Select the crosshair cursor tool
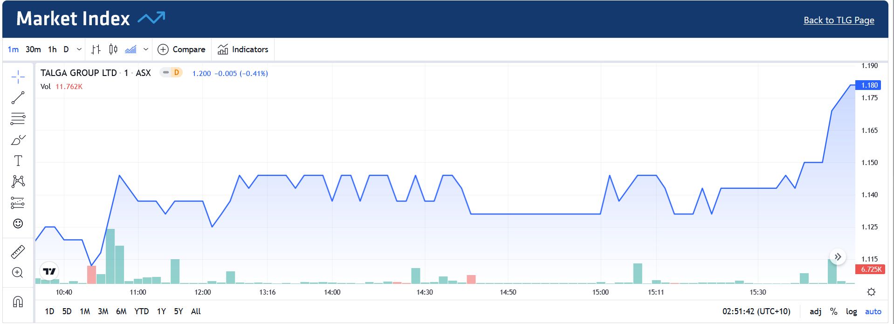 [x=18, y=77]
